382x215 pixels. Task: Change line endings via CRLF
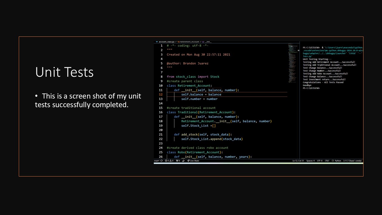[327, 161]
